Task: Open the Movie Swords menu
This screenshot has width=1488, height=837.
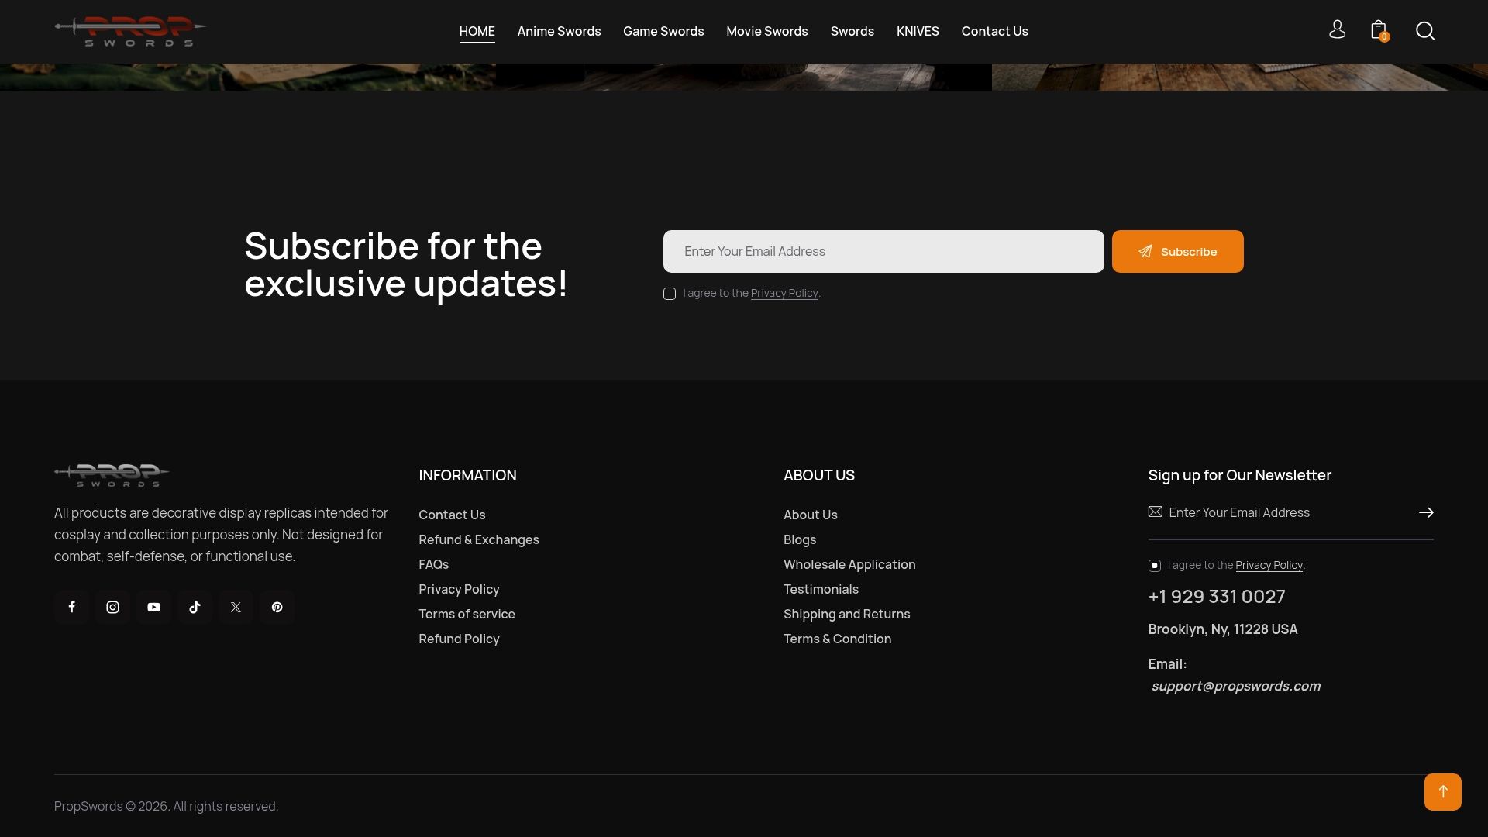Action: [x=767, y=31]
